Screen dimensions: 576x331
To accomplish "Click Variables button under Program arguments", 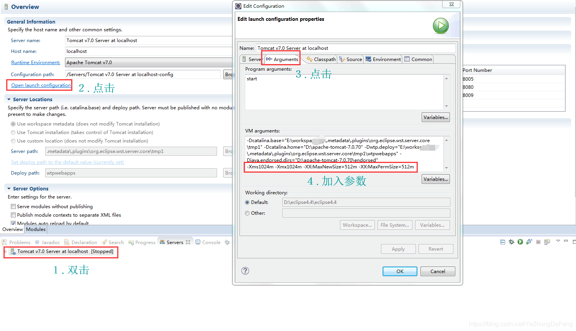I will [x=436, y=117].
